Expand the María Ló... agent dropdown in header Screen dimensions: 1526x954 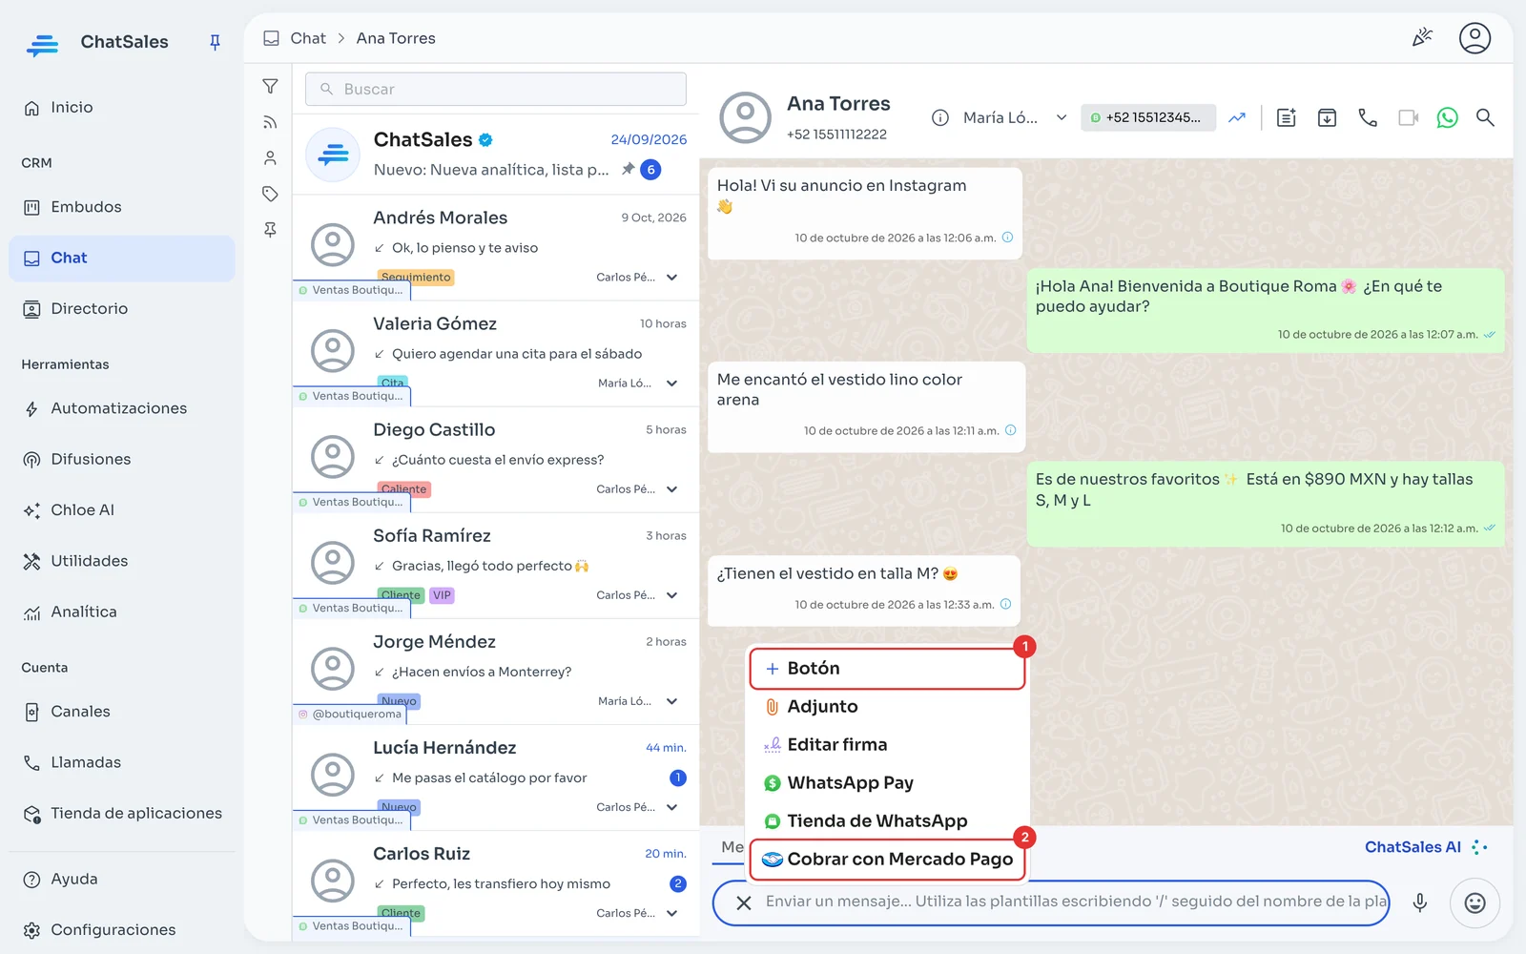point(1061,117)
